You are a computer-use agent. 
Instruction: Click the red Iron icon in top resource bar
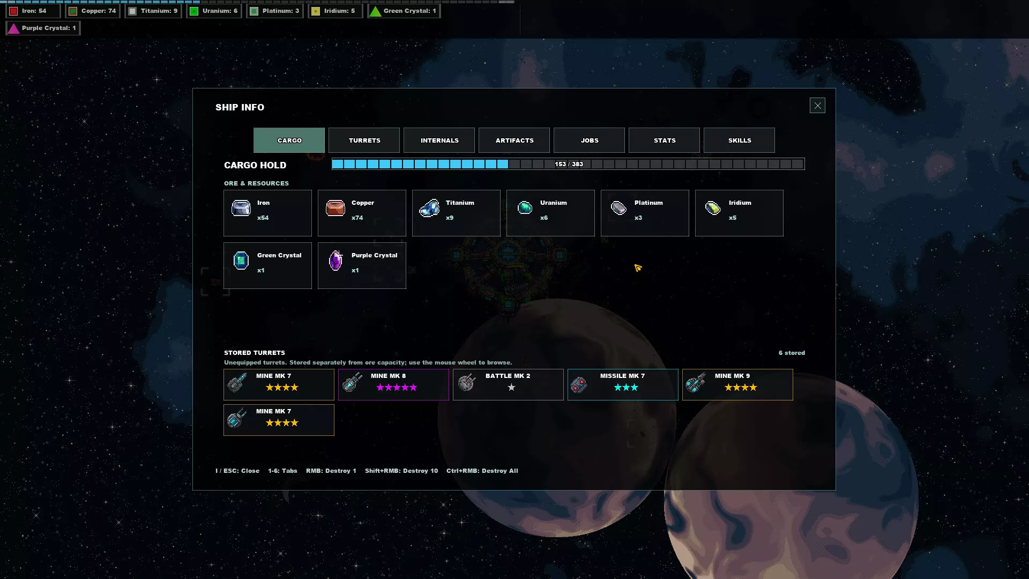(x=13, y=11)
